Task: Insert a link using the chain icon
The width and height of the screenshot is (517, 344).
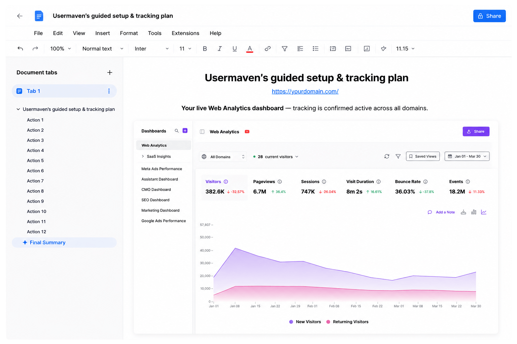Action: pos(268,49)
